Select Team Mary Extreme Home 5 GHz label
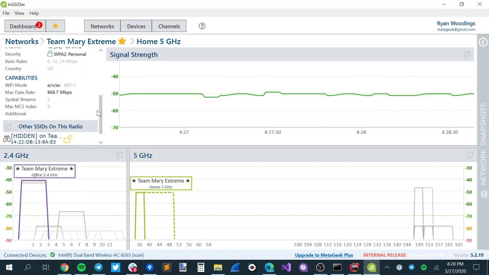This screenshot has height=275, width=489. pyautogui.click(x=161, y=183)
